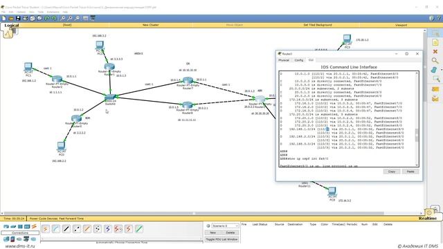Select the red X Delete tool
Image resolution: width=443 pixels, height=249 pixels.
[435, 51]
